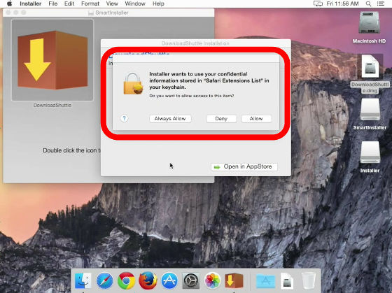Image resolution: width=392 pixels, height=293 pixels.
Task: Allow keychain access once
Action: [256, 119]
